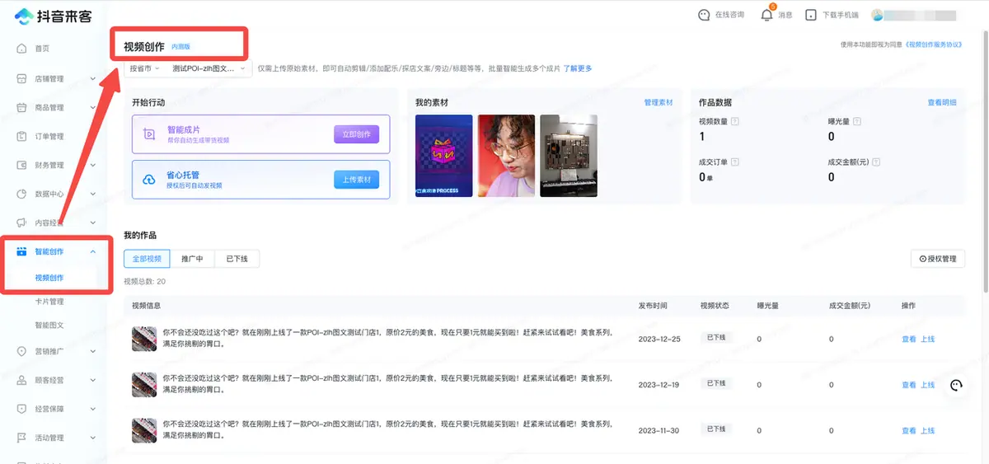
Task: Click the 店铺管理 store icon
Action: (x=22, y=79)
